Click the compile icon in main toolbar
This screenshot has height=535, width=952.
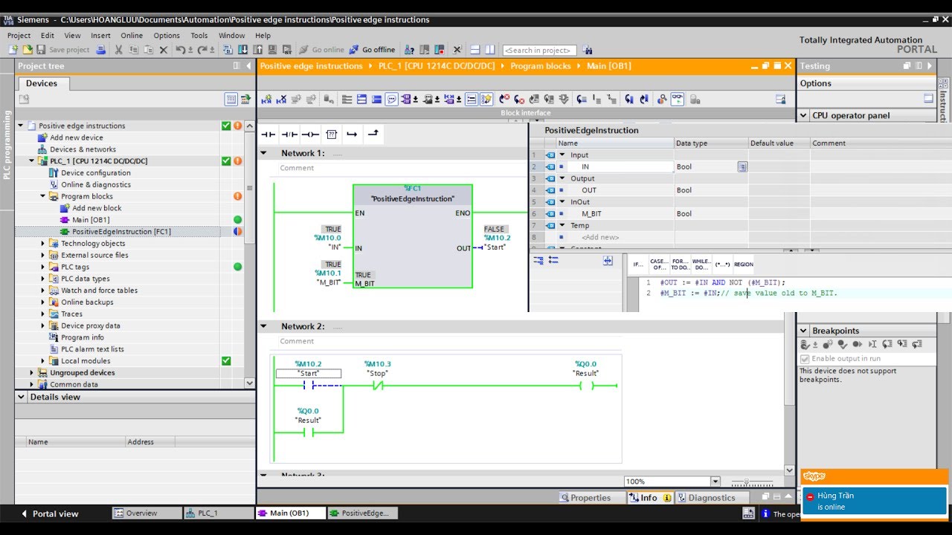click(x=228, y=50)
